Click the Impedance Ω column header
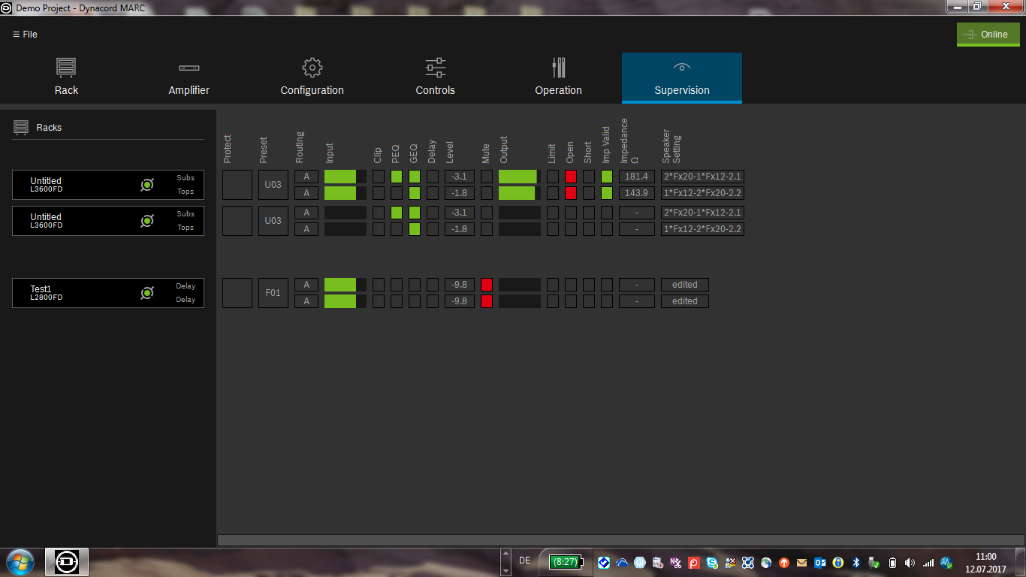Image resolution: width=1026 pixels, height=577 pixels. click(x=629, y=140)
